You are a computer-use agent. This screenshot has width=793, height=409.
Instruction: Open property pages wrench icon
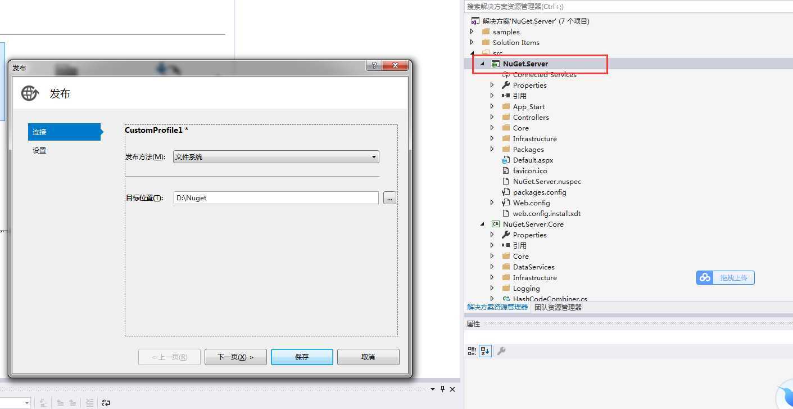[x=501, y=351]
